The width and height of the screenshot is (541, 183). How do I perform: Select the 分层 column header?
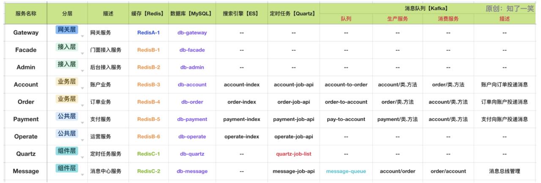67,14
